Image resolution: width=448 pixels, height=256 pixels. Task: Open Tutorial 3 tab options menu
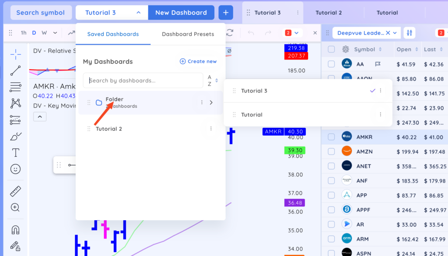coord(297,13)
